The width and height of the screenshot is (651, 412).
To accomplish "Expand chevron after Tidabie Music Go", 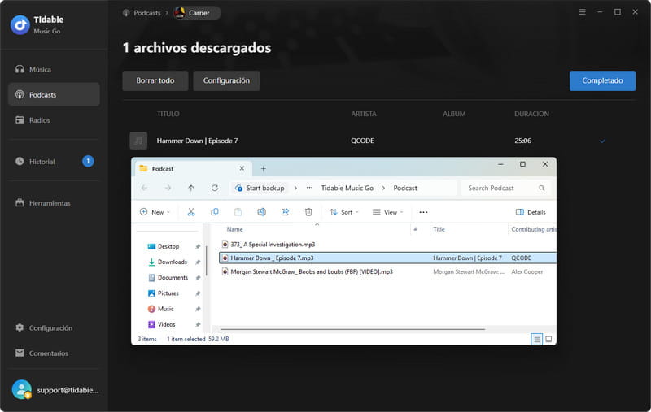I will (x=383, y=188).
